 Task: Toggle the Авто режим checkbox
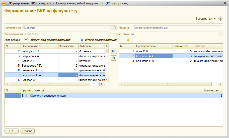[x=26, y=40]
